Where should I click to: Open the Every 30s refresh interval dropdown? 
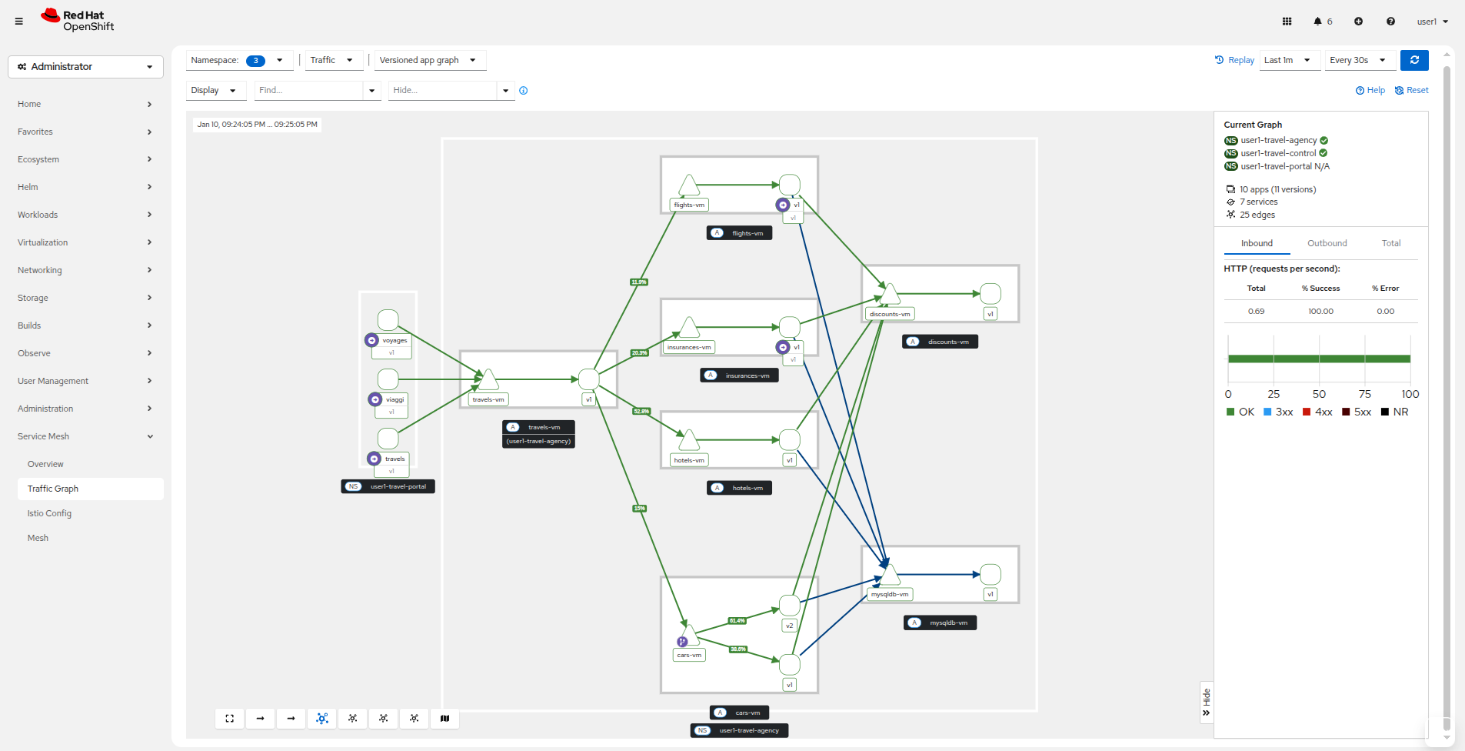[1357, 60]
